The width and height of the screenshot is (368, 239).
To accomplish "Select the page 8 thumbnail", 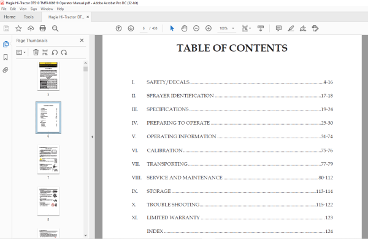I will [48, 201].
